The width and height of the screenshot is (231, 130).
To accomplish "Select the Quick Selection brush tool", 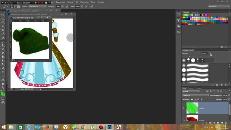I will click(x=3, y=26).
